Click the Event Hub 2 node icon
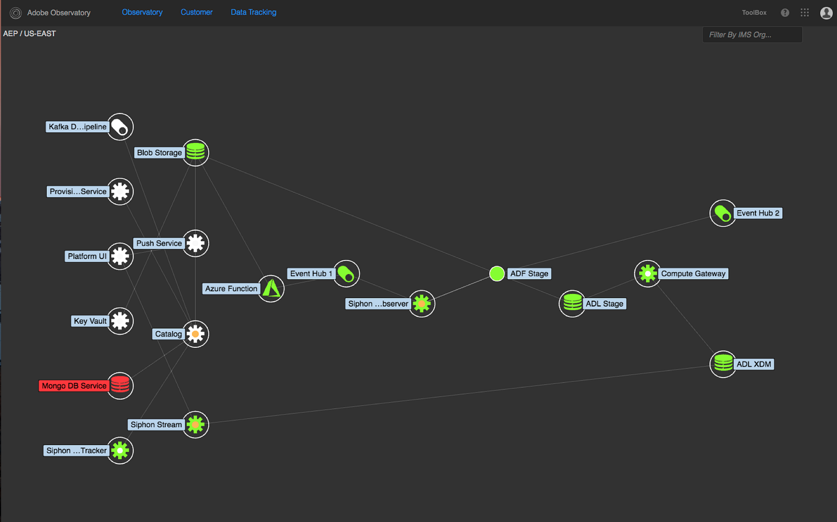Viewport: 837px width, 522px height. (x=723, y=213)
